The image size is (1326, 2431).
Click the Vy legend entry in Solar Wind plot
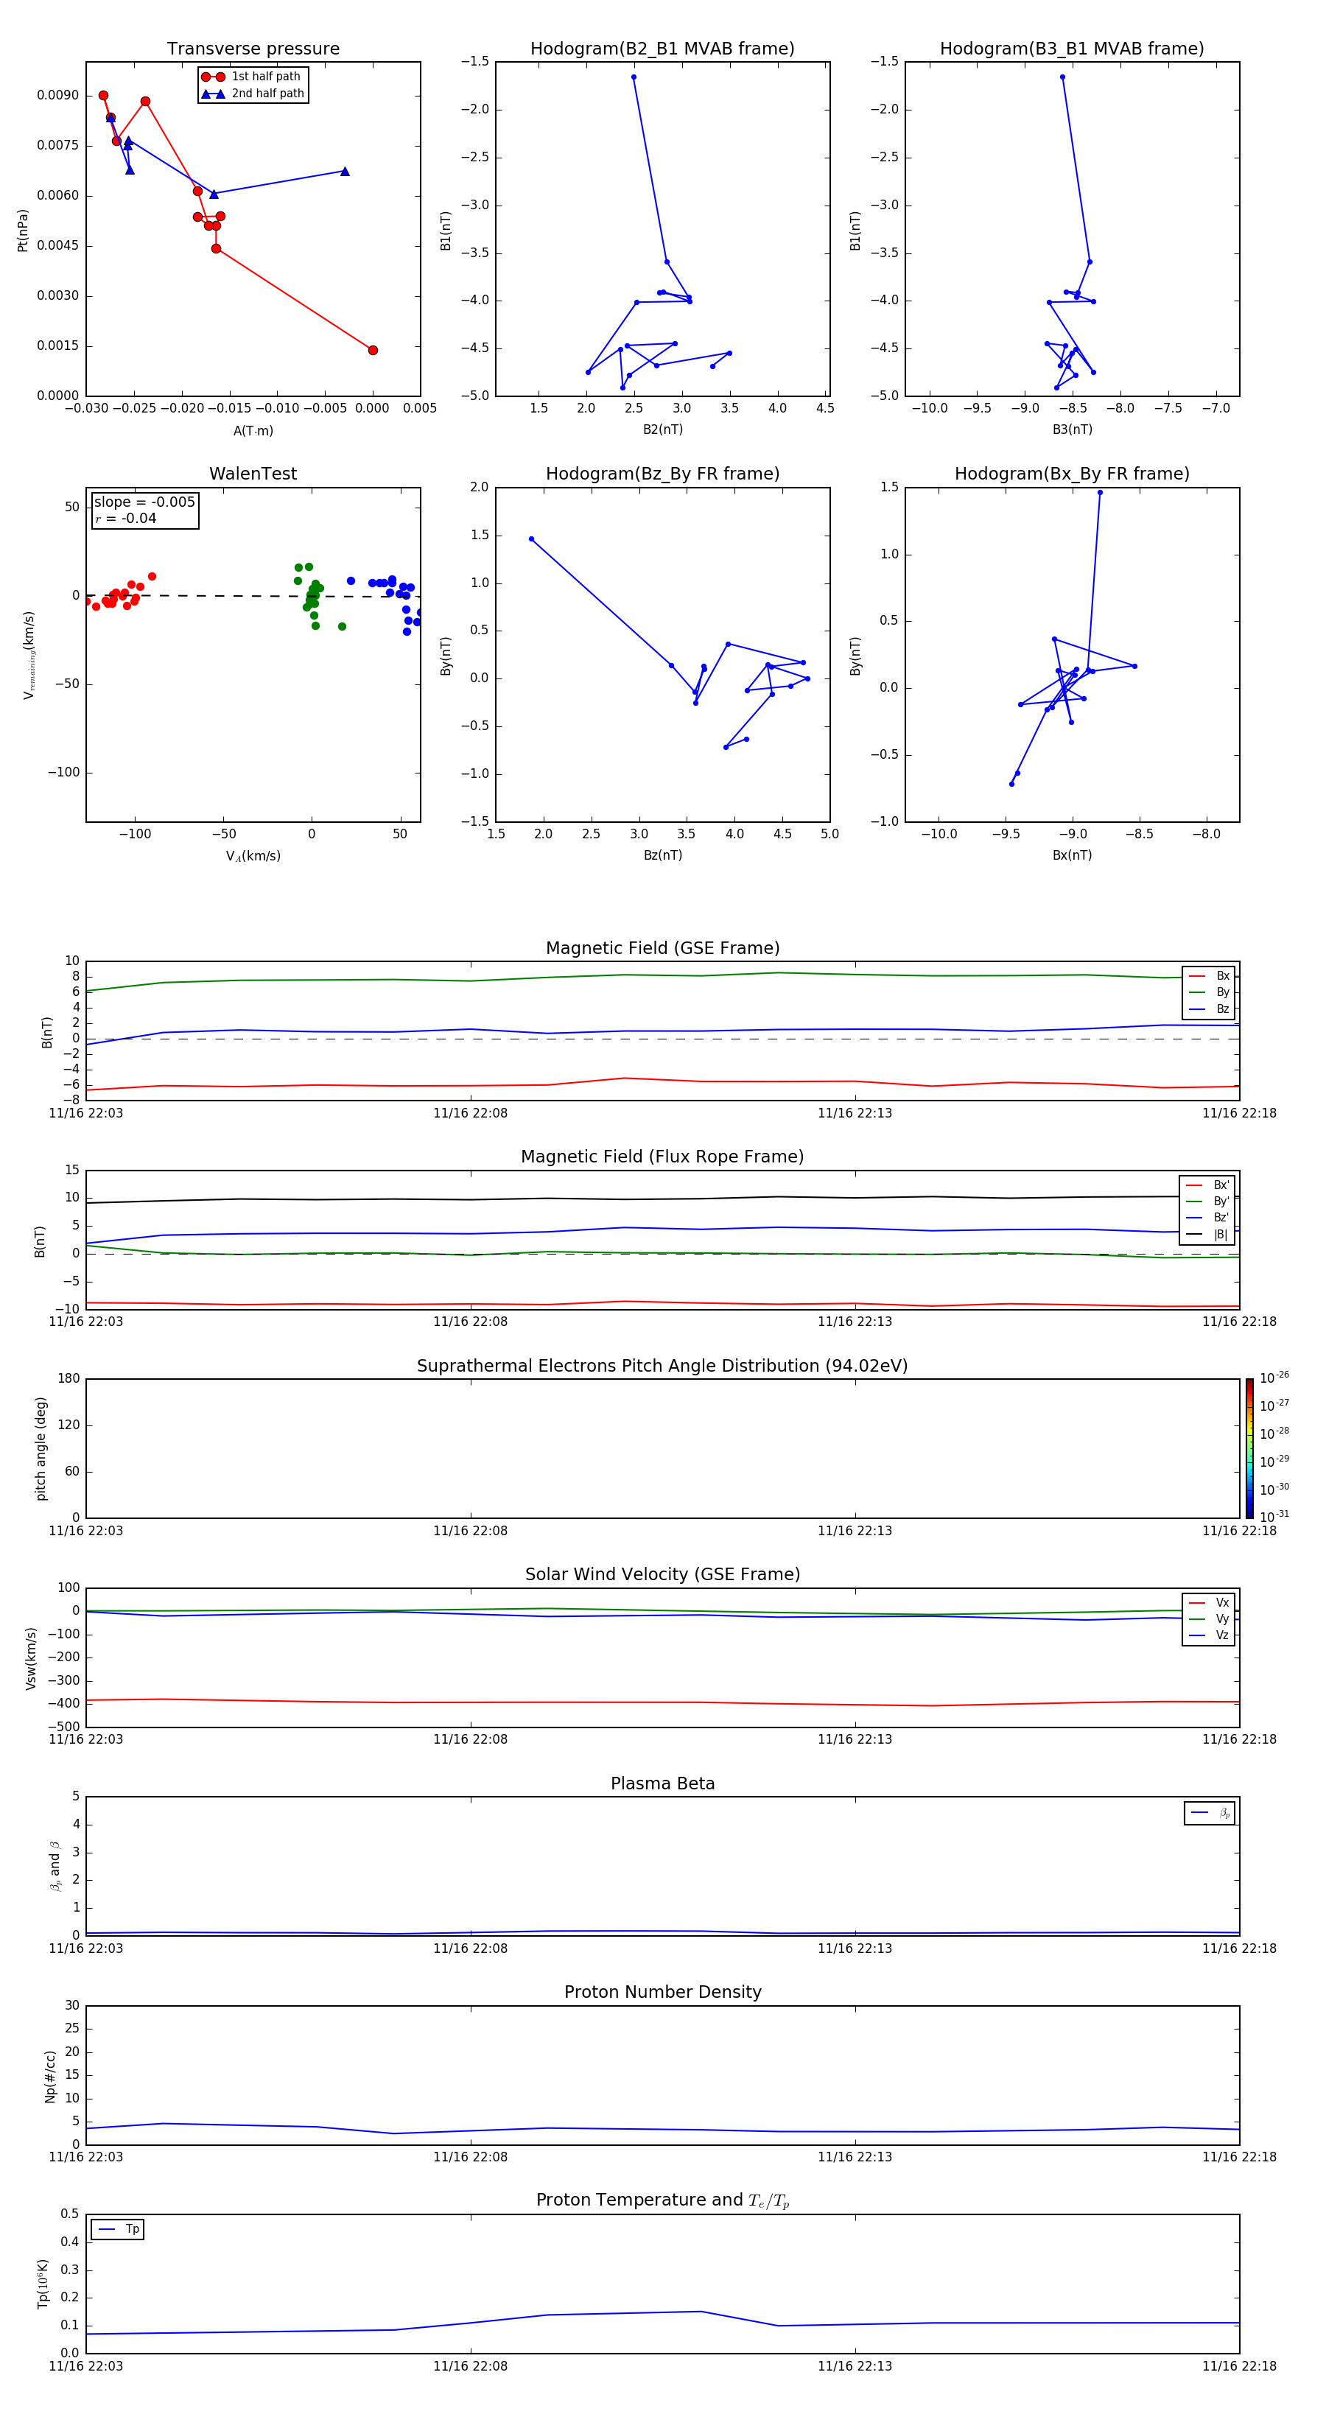(1209, 1618)
